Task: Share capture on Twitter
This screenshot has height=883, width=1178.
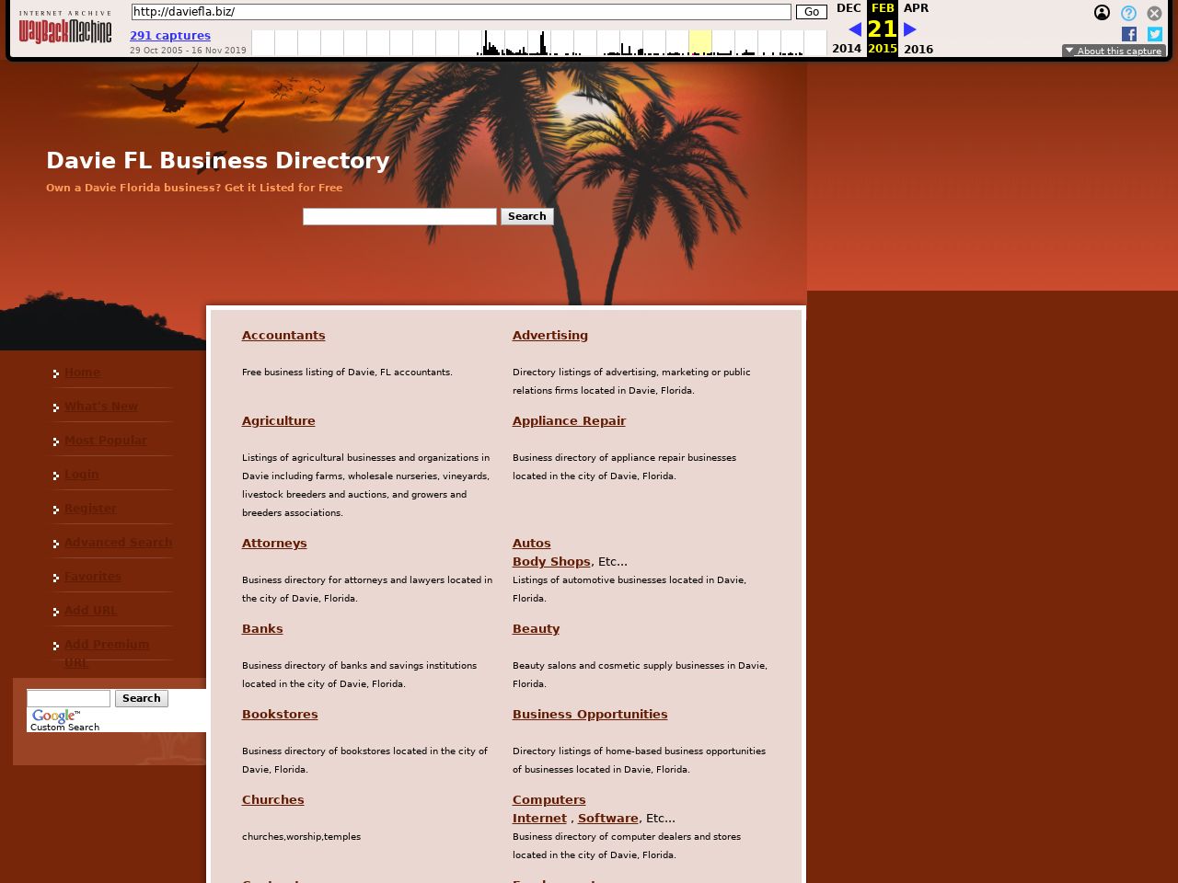Action: pyautogui.click(x=1155, y=34)
